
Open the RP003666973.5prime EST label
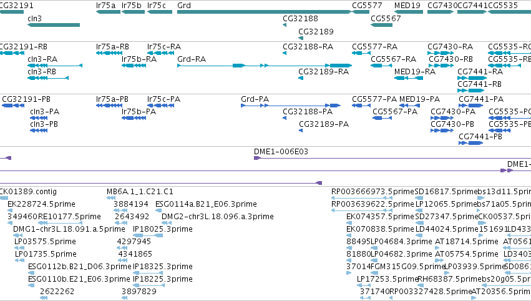(373, 192)
